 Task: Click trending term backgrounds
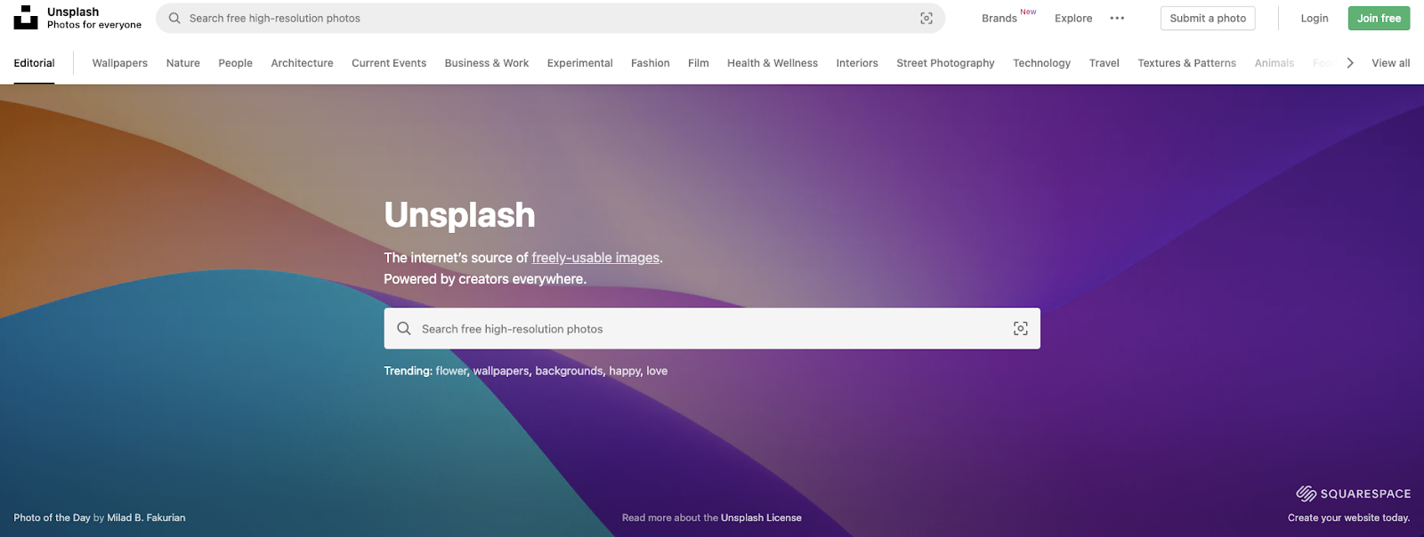point(569,371)
